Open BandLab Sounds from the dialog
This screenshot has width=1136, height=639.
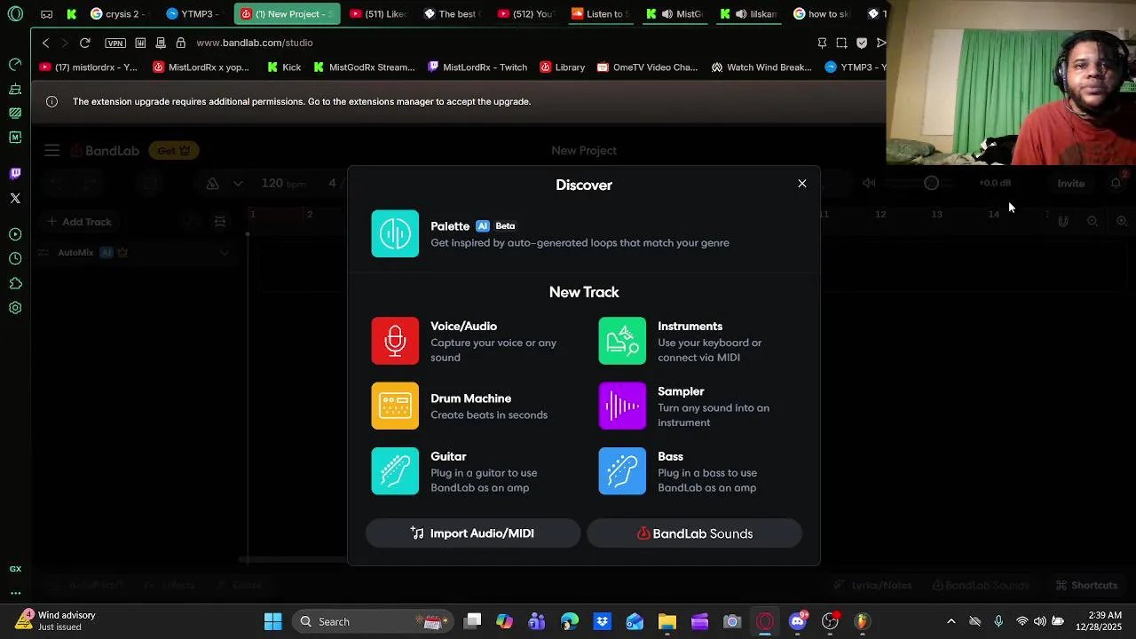(x=695, y=533)
